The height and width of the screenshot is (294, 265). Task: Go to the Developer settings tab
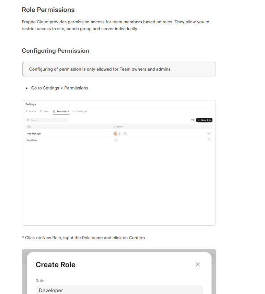click(x=80, y=111)
